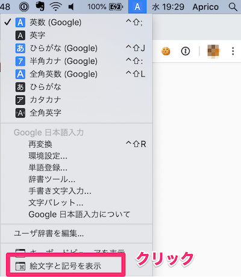Click the blue あ icon beside ひらがな (Google)
Viewport: 241px width, 277px height.
click(x=20, y=48)
